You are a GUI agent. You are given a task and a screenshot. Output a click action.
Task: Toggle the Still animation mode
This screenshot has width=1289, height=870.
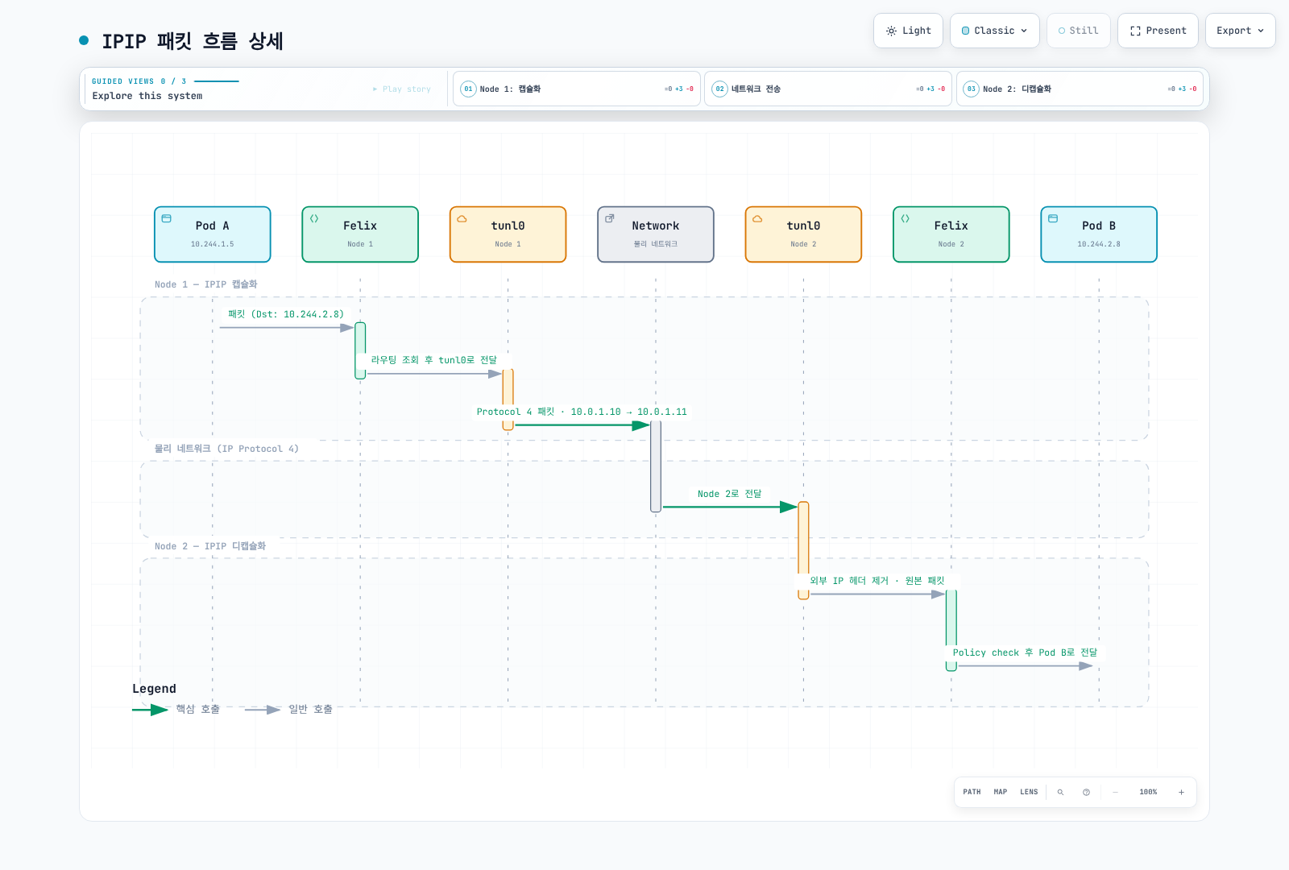(1078, 31)
